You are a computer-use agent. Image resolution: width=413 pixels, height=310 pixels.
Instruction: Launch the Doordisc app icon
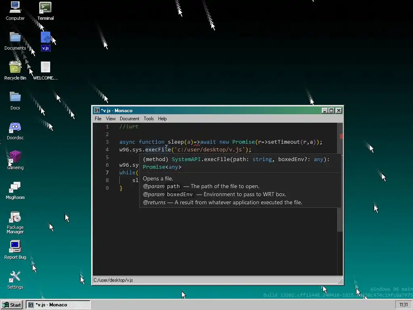15,130
